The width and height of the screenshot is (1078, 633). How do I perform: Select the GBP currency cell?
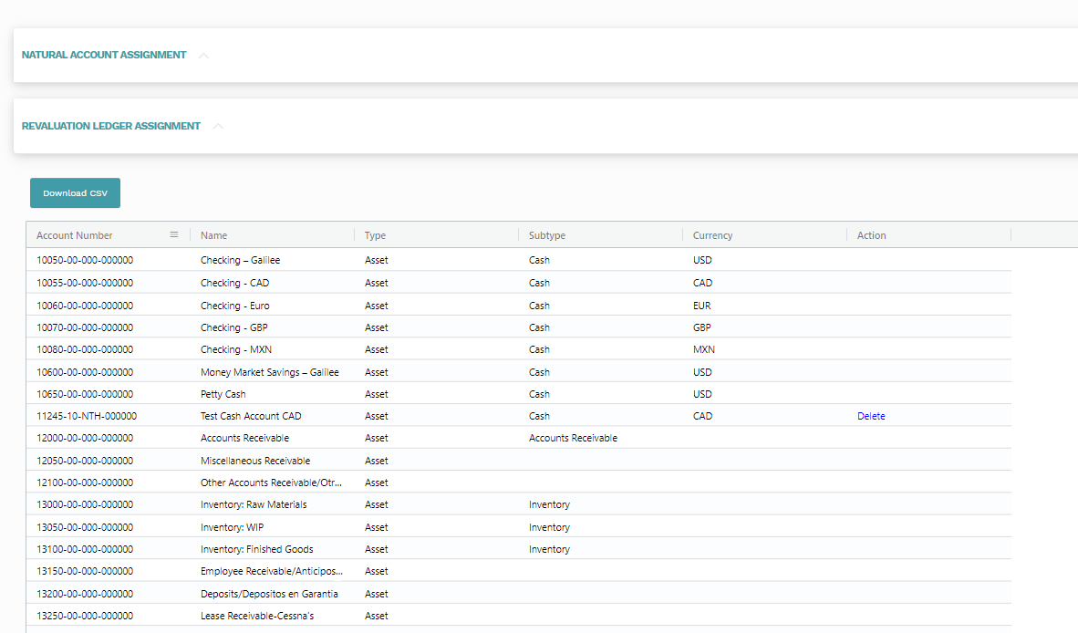pyautogui.click(x=701, y=327)
